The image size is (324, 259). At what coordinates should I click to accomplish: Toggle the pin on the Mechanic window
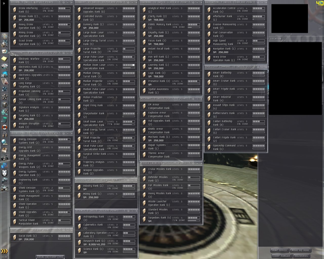(189, 99)
